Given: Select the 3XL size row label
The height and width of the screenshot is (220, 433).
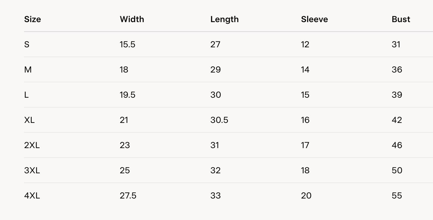Looking at the screenshot, I should [x=32, y=171].
